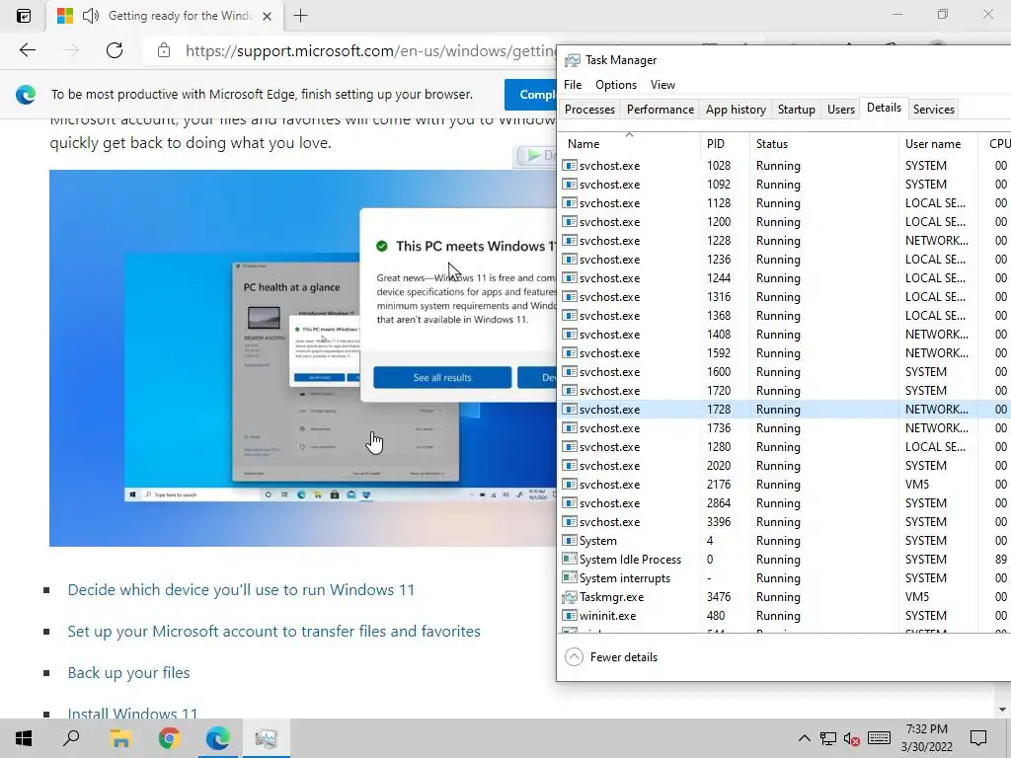This screenshot has height=758, width=1011.
Task: Click the Task Manager title bar icon
Action: [572, 60]
